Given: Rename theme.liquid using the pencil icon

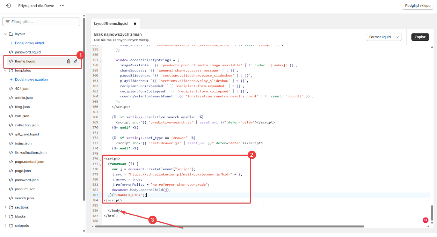Looking at the screenshot, I should pos(75,61).
